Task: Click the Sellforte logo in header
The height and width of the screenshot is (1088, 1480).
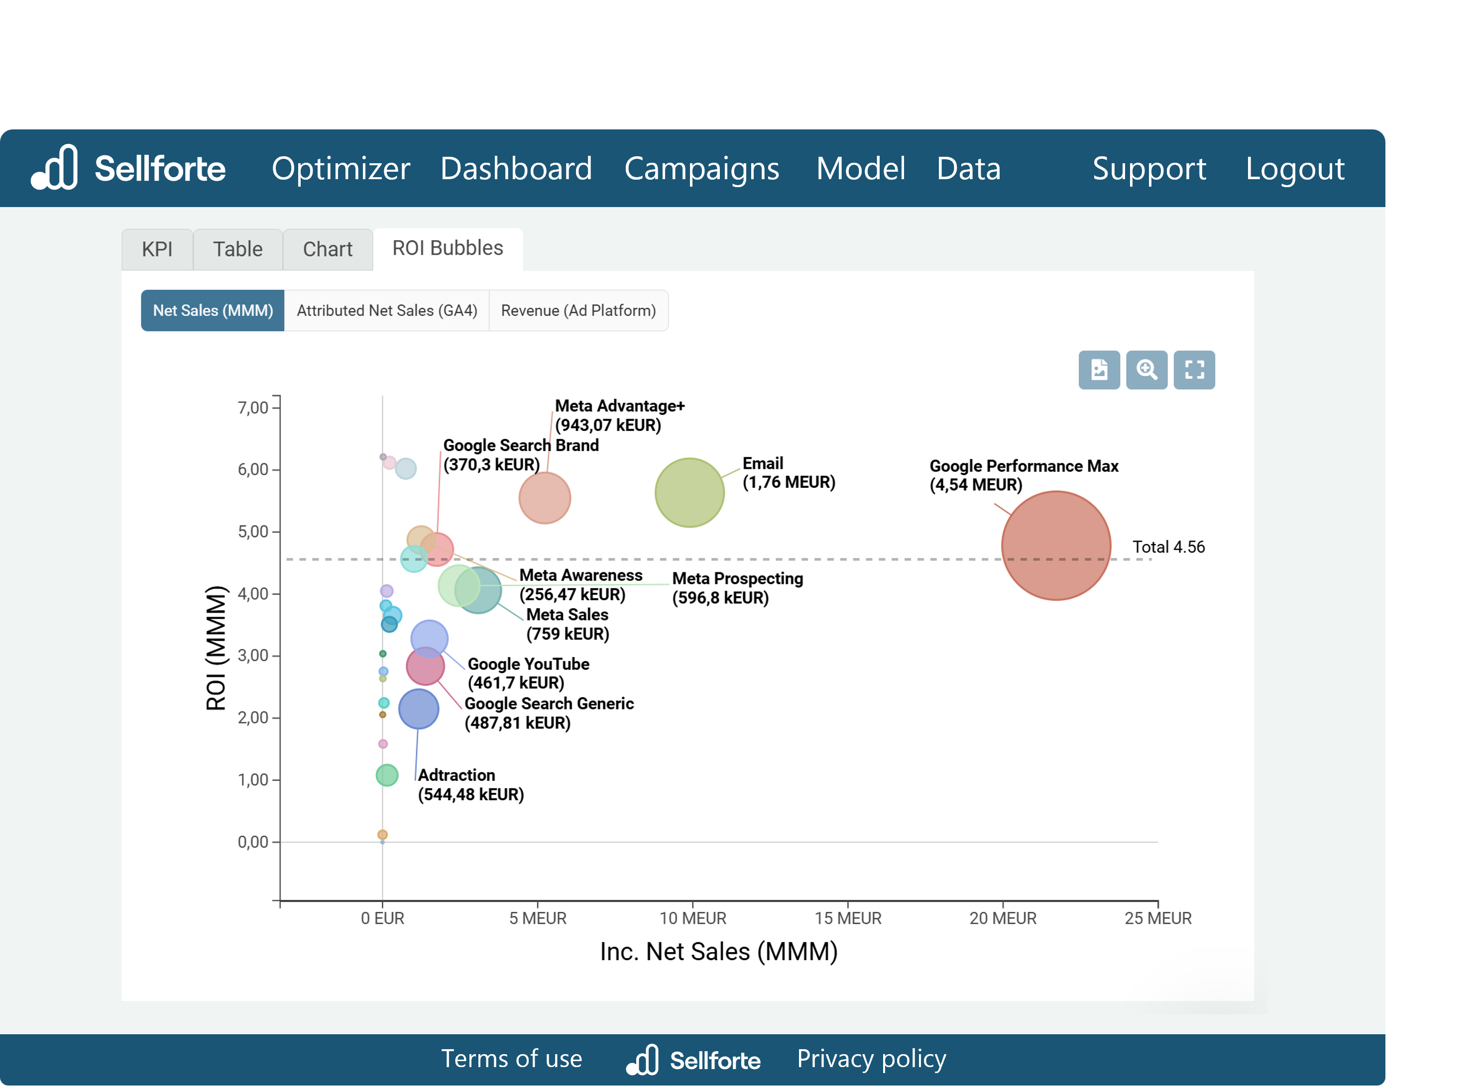Action: (x=128, y=167)
